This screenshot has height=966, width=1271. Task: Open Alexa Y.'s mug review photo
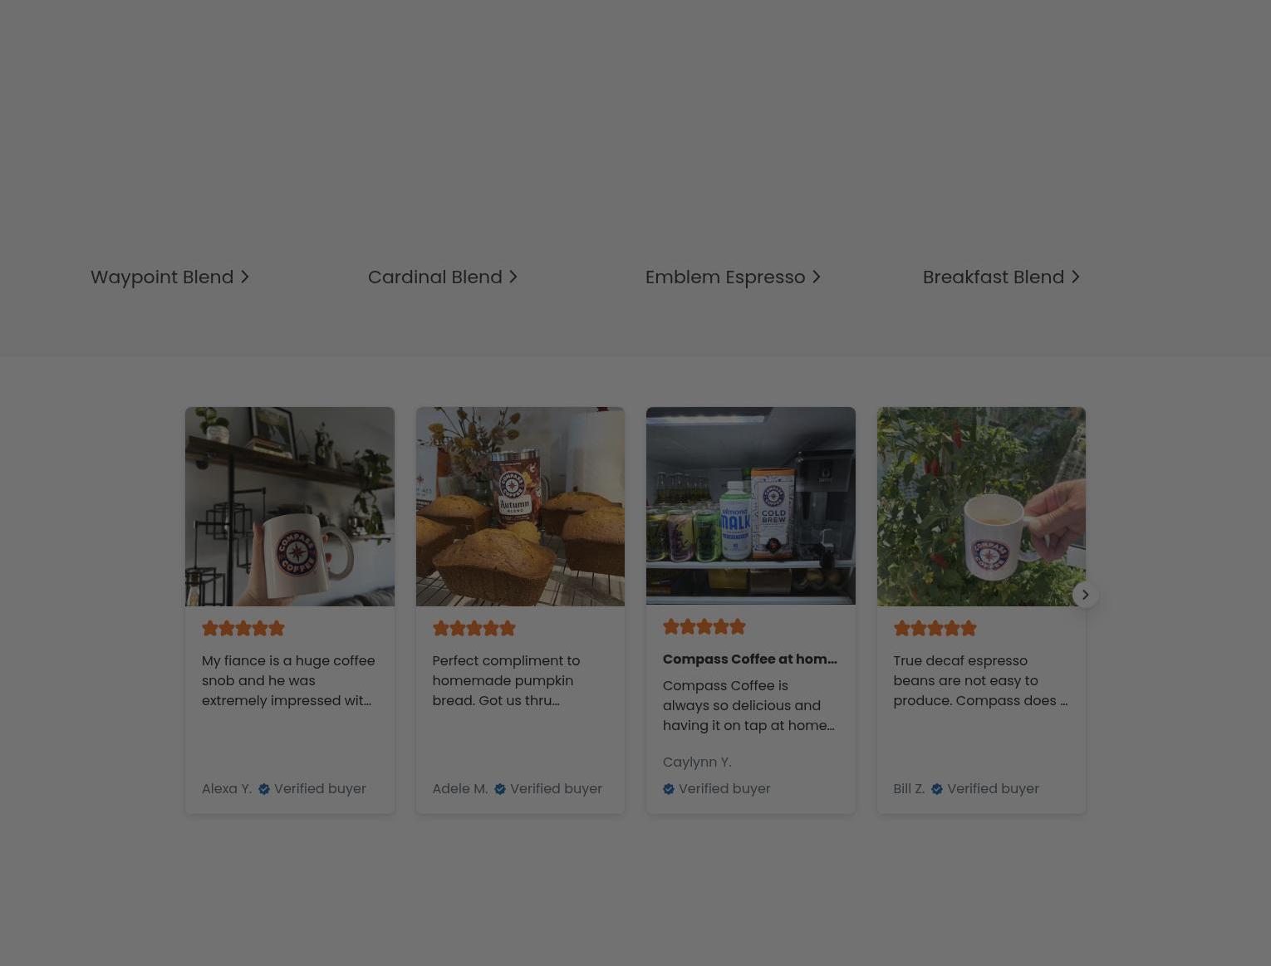290,506
